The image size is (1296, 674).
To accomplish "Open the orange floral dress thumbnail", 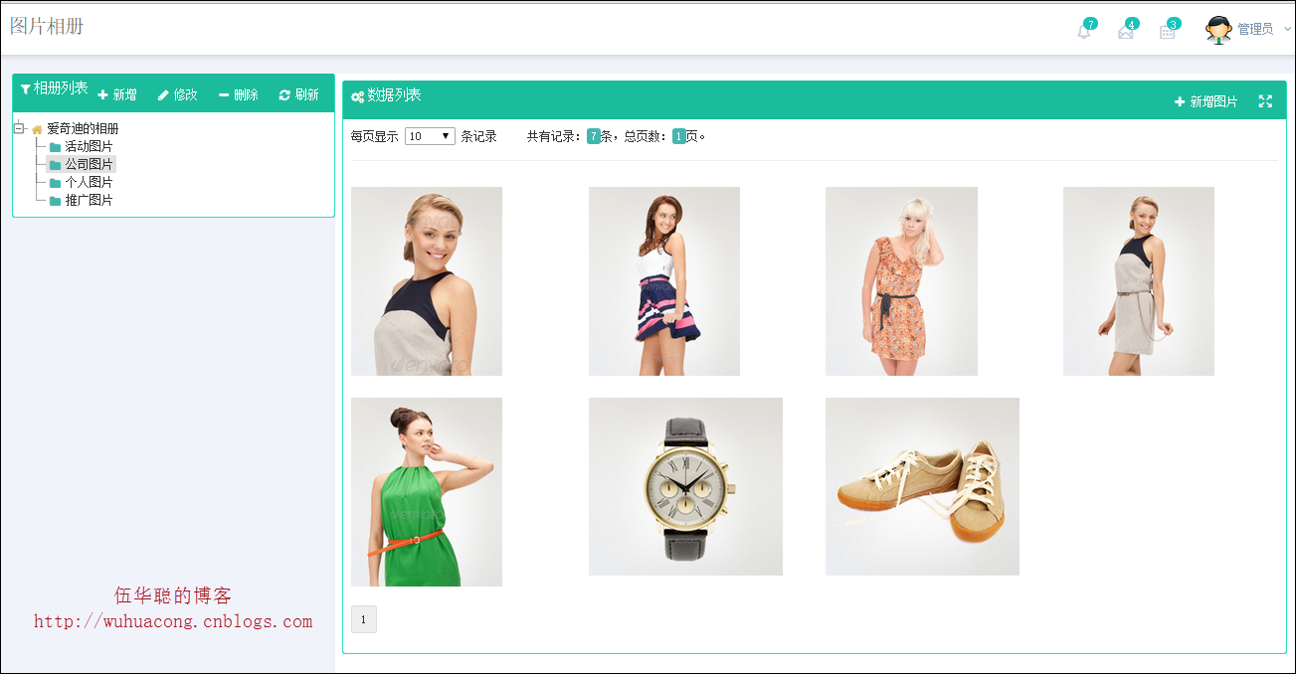I will (x=901, y=281).
